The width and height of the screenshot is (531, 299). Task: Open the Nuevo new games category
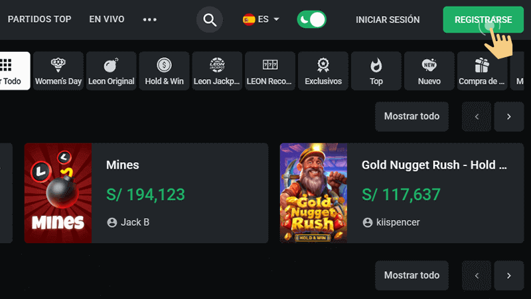coord(429,71)
